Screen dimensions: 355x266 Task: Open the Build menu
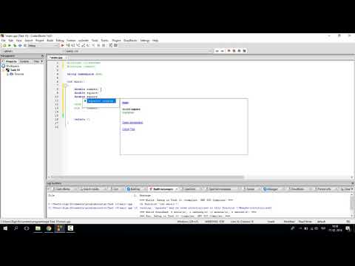point(50,41)
